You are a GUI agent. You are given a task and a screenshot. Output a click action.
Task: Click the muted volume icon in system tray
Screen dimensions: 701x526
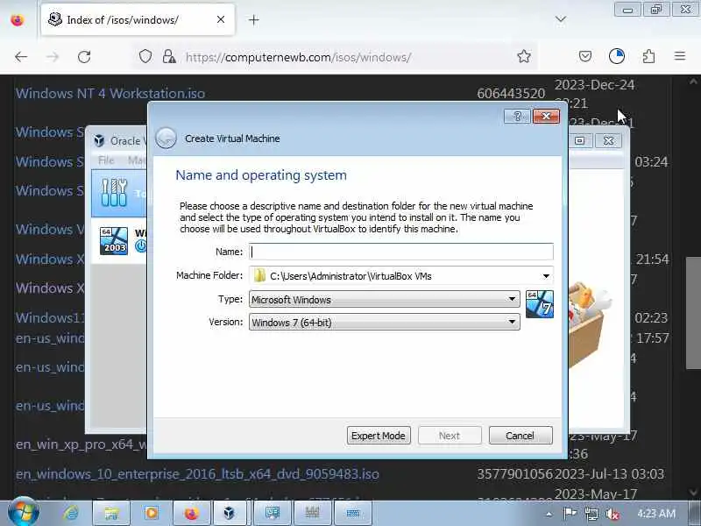pyautogui.click(x=612, y=514)
